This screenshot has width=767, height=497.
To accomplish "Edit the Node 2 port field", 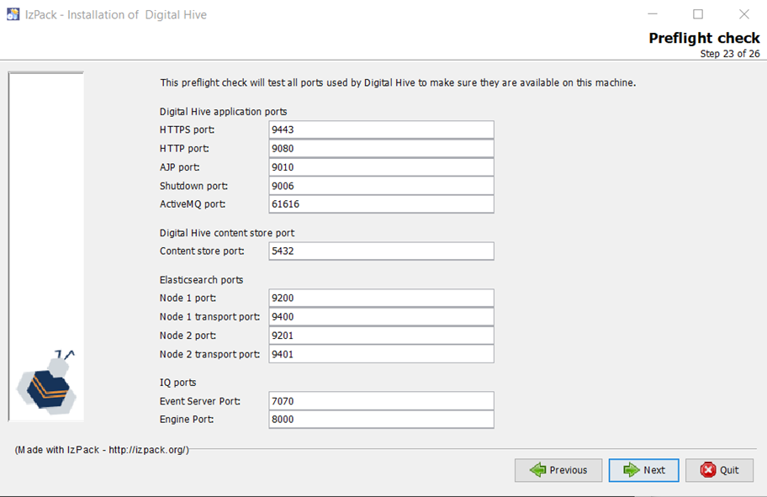I will tap(382, 336).
